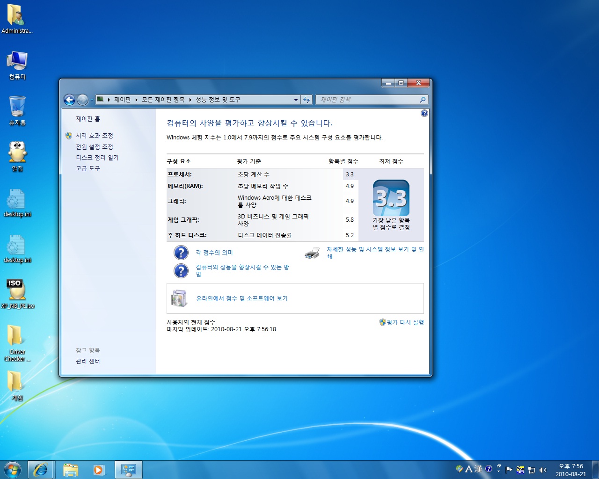This screenshot has width=599, height=479.
Task: Expand arrow after 모든 제어판 항목 breadcrumb
Action: (190, 100)
